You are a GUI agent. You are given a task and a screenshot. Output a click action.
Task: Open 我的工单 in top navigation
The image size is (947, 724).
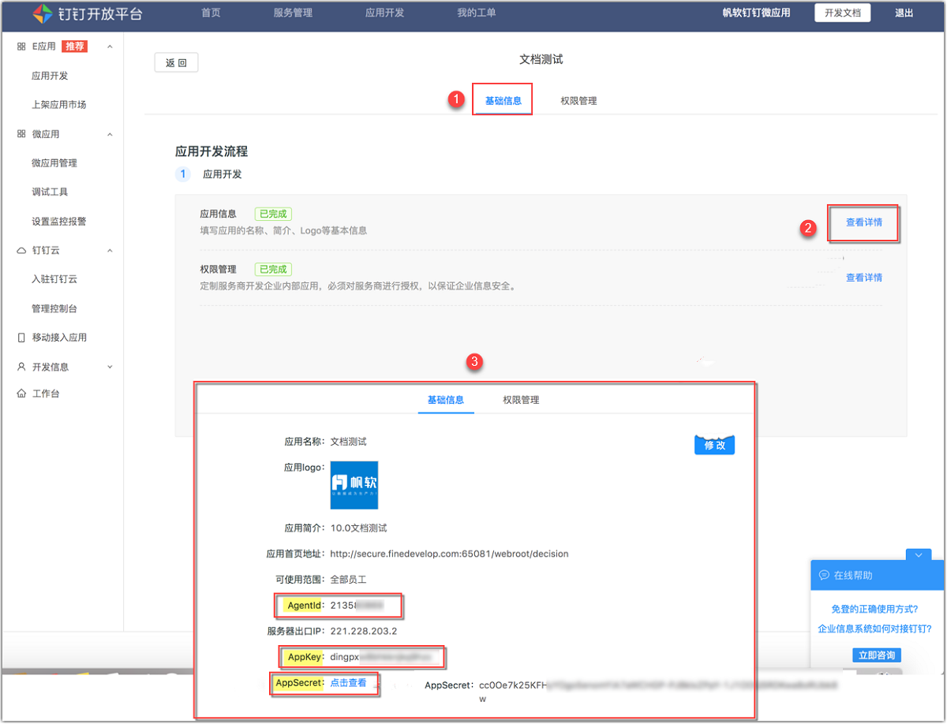tap(476, 13)
